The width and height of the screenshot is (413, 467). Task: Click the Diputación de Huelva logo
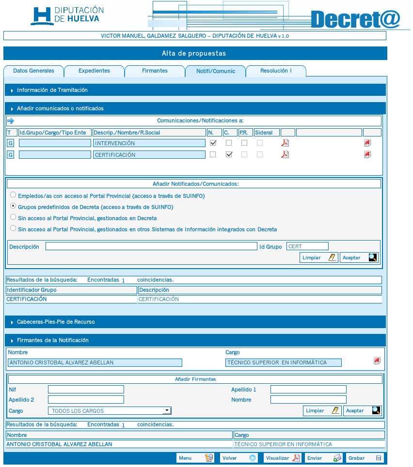coord(67,15)
